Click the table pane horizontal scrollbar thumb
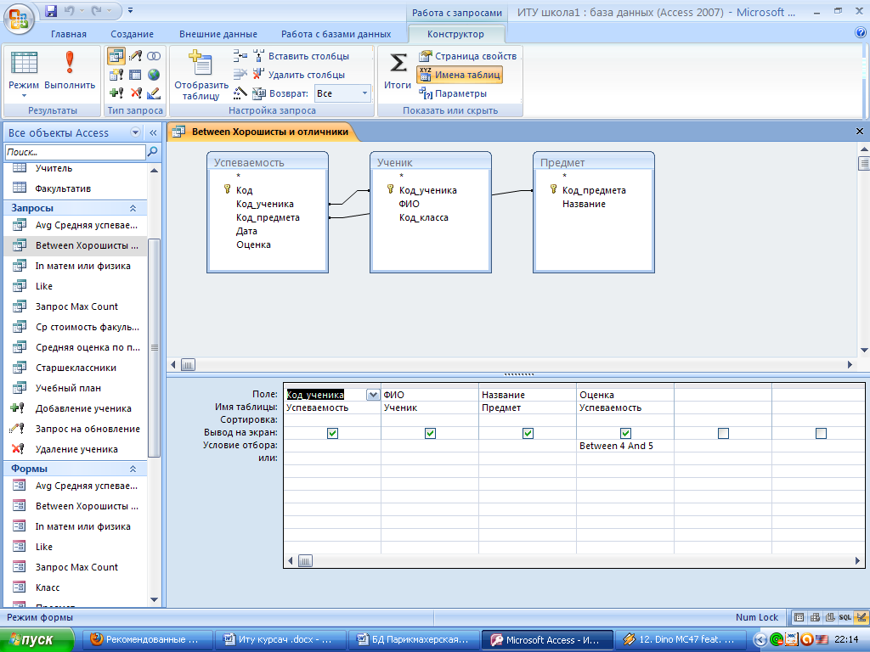870x652 pixels. [188, 365]
